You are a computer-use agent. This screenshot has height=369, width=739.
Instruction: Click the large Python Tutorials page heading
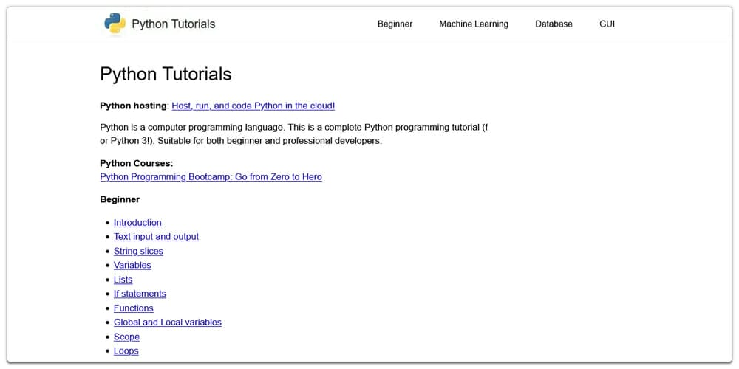(x=166, y=75)
